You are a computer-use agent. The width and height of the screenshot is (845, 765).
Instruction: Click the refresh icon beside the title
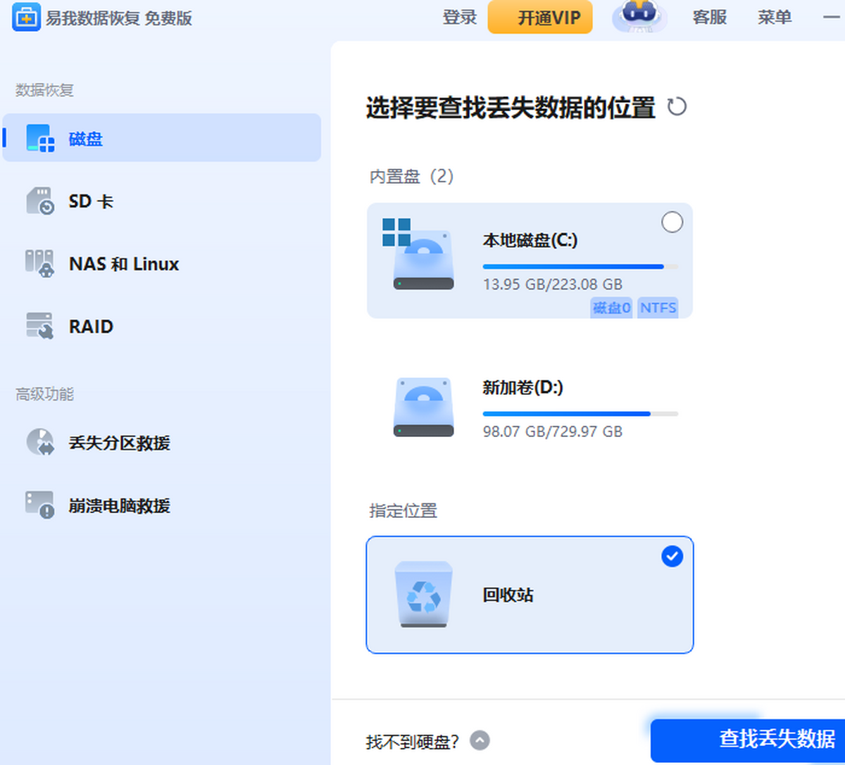(677, 108)
